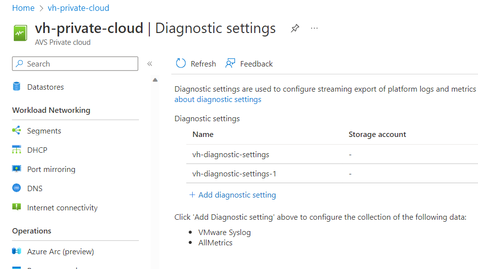Click the Segments share icon
Image resolution: width=478 pixels, height=269 pixels.
17,131
